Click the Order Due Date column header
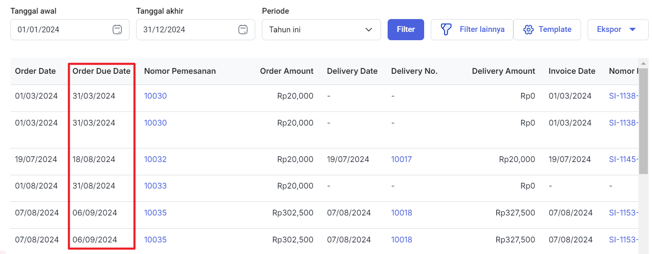The height and width of the screenshot is (254, 652). (101, 71)
